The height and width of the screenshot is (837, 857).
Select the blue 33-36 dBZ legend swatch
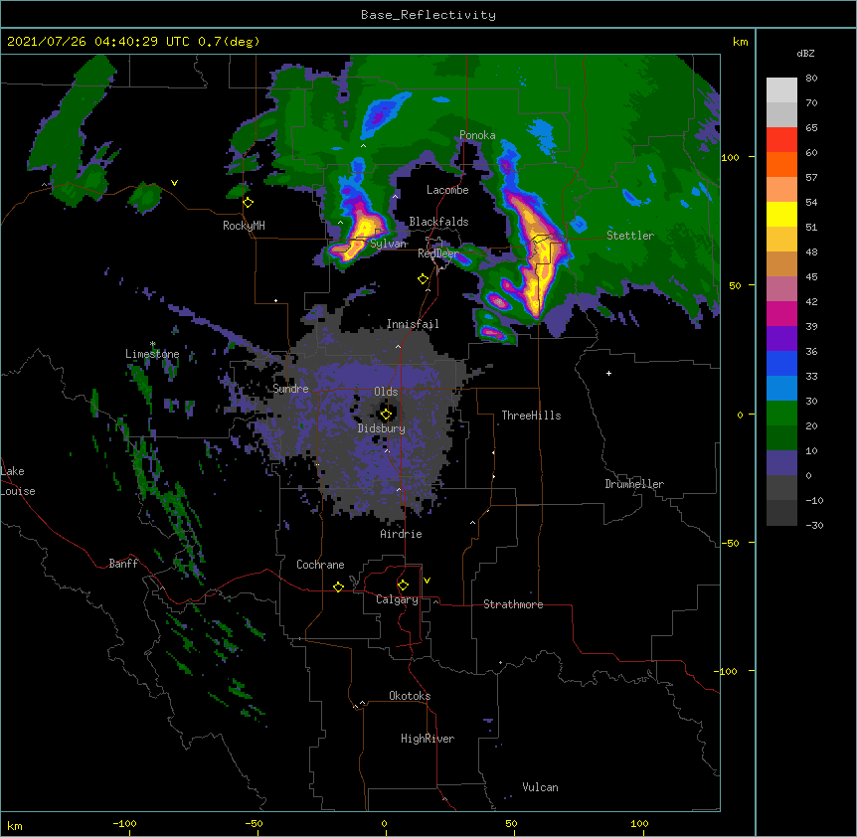[781, 363]
